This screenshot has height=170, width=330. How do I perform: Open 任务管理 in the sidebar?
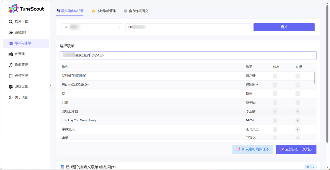point(26,76)
